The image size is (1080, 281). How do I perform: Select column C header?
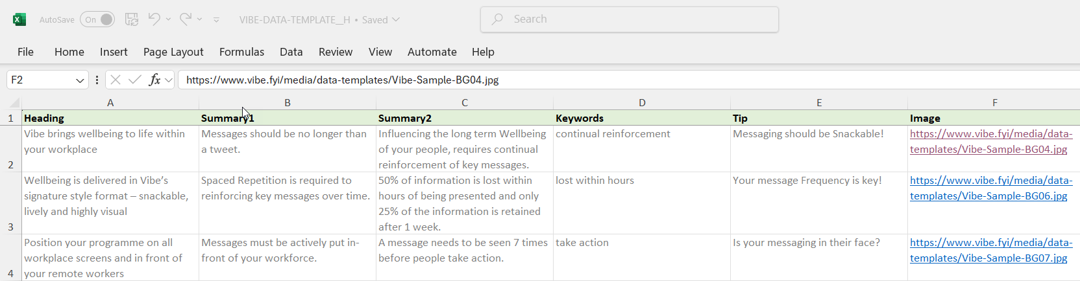[465, 103]
